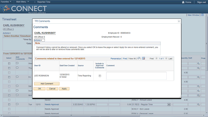Open comment bubble for Sat row
The width and height of the screenshot is (208, 117).
17,86
